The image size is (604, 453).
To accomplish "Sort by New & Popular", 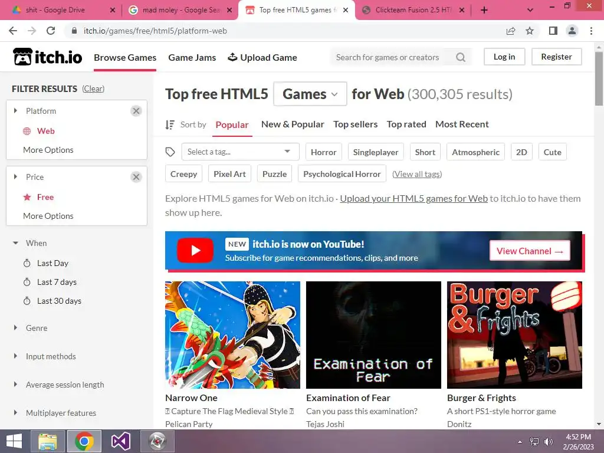I will [x=293, y=124].
